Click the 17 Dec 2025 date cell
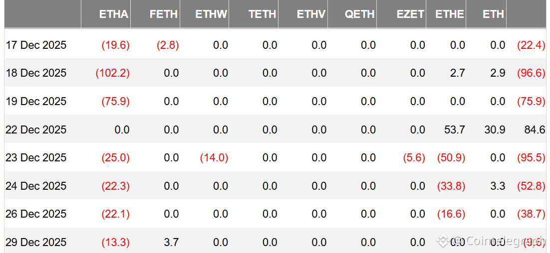The width and height of the screenshot is (550, 253). [36, 45]
